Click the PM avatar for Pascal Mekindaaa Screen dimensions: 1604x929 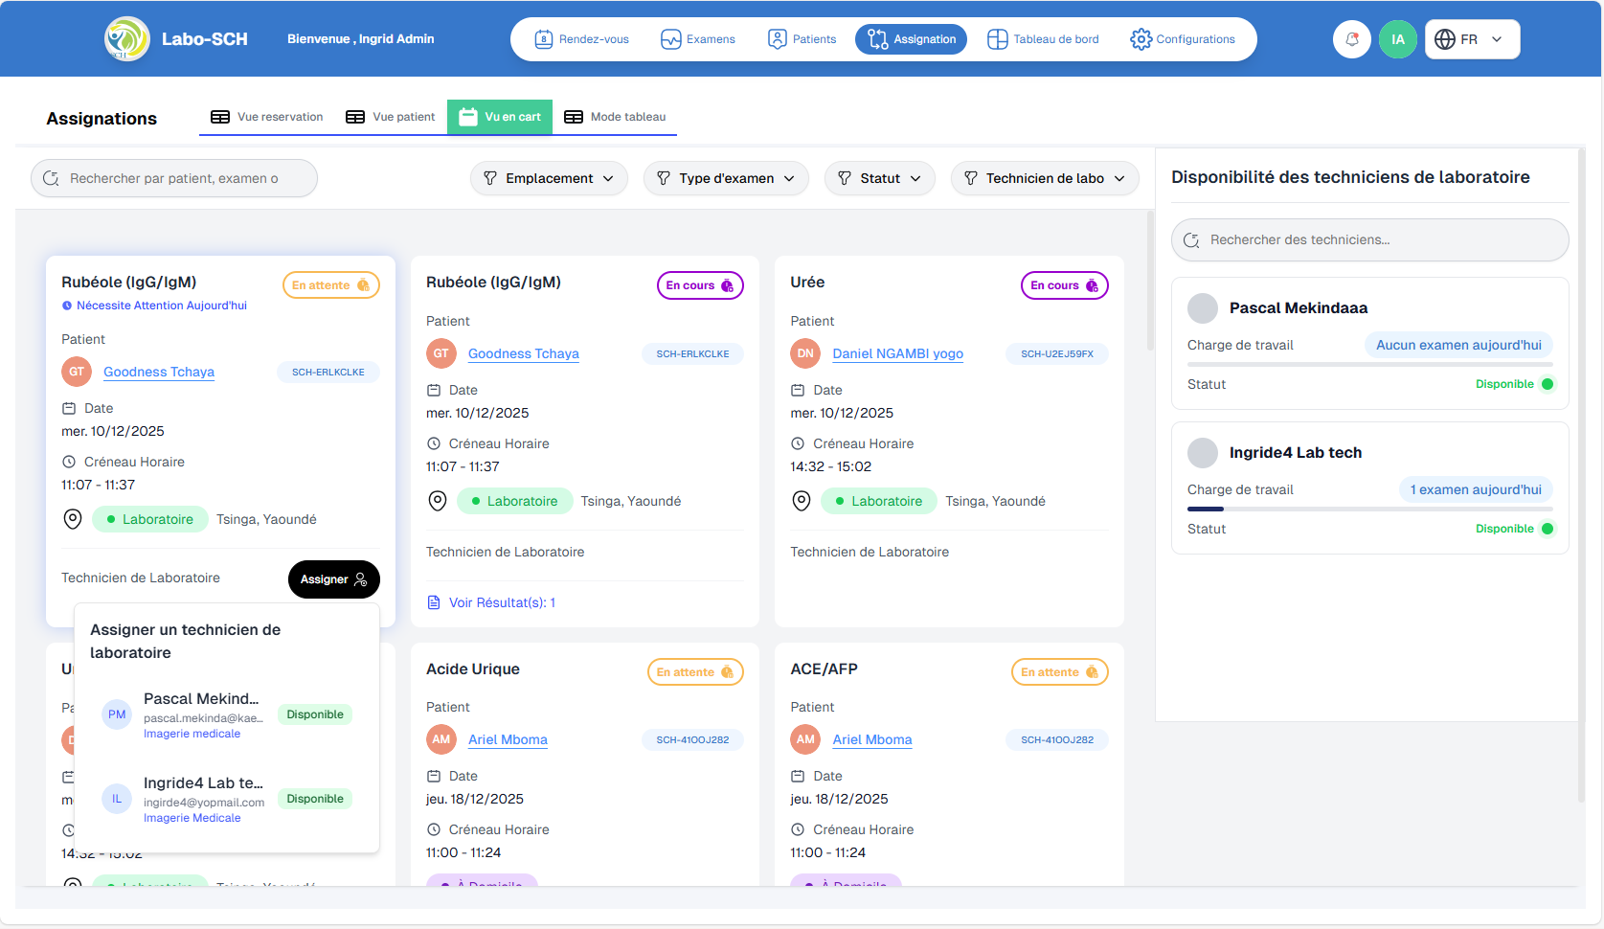[117, 714]
